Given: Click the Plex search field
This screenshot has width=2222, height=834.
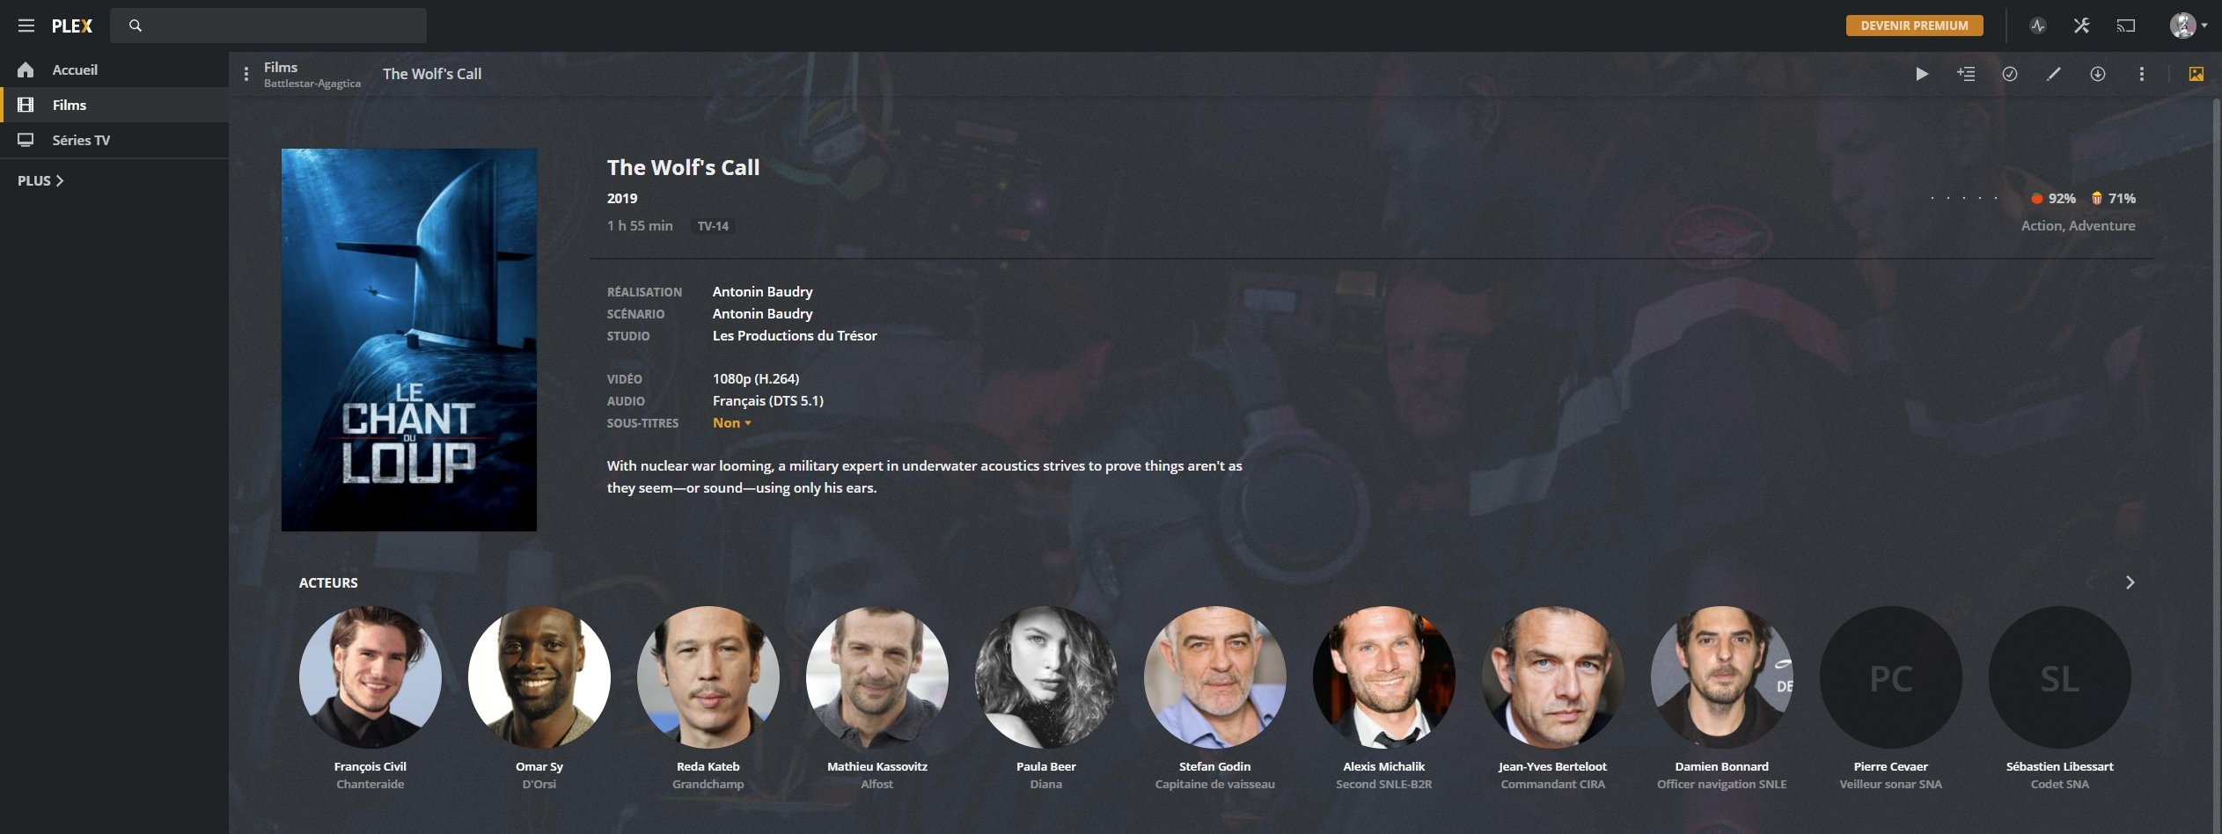Looking at the screenshot, I should coord(268,26).
